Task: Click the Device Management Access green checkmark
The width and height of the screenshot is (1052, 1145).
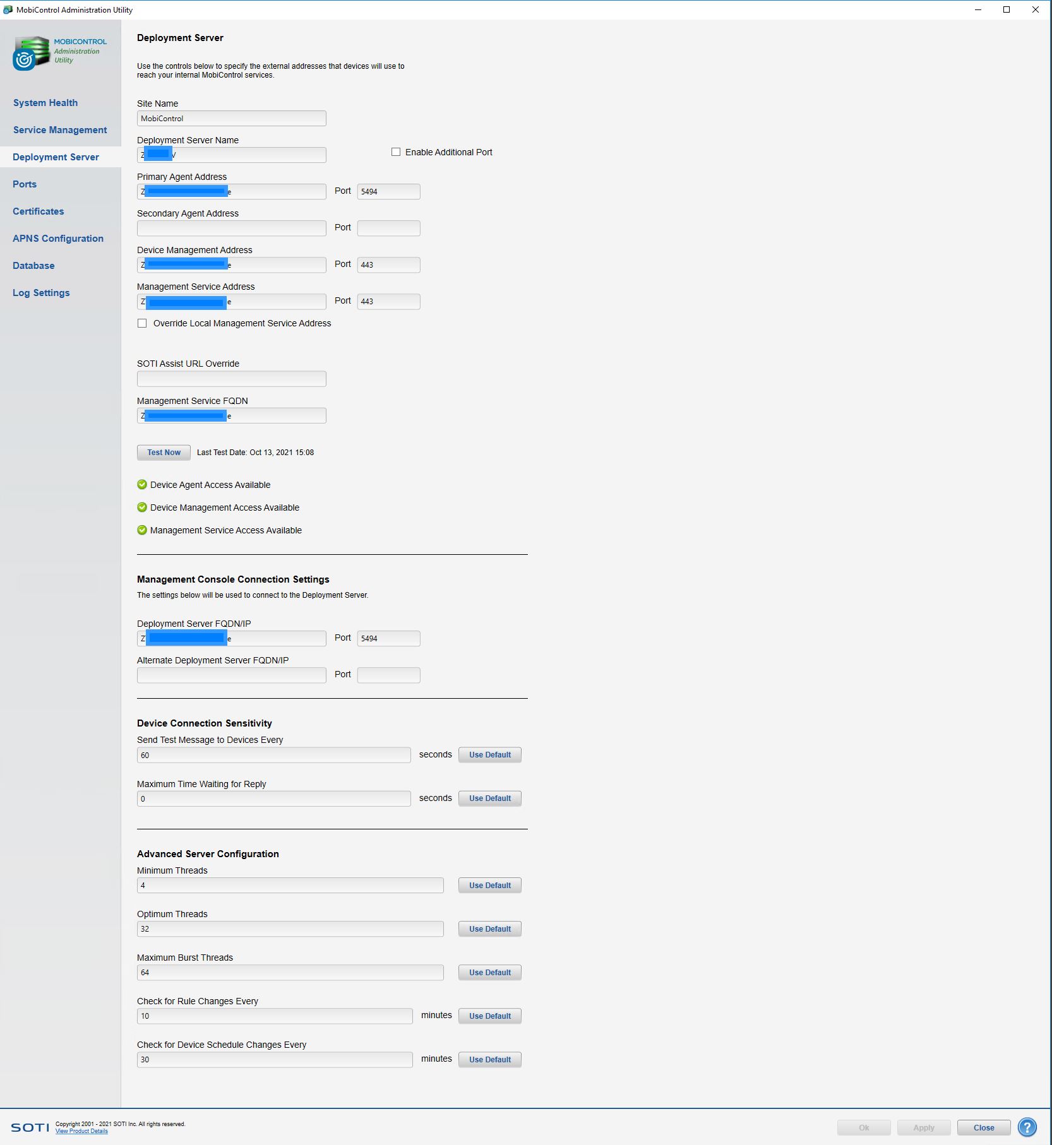Action: 142,507
